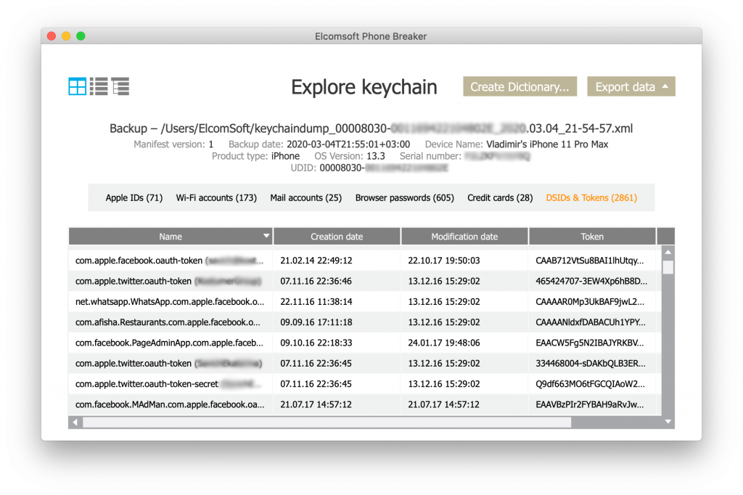Viewport: 743px width, 495px height.
Task: Select the WhatsApp facebook token entry
Action: [171, 301]
